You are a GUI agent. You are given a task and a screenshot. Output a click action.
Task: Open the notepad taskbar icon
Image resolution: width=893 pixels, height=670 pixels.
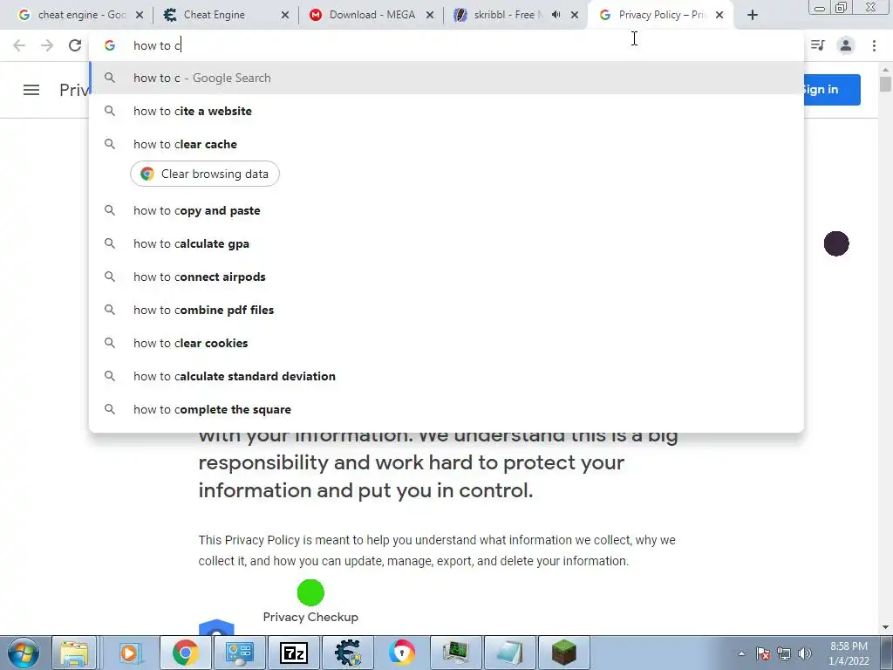click(509, 653)
